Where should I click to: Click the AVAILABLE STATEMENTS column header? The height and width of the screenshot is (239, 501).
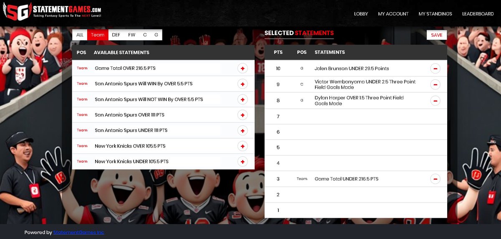pyautogui.click(x=121, y=53)
